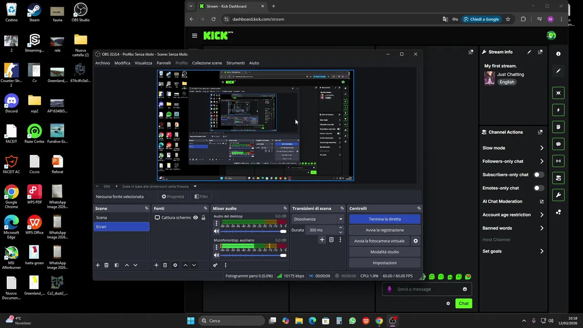
Task: Open the Visualizza menu in OBS
Action: (143, 63)
